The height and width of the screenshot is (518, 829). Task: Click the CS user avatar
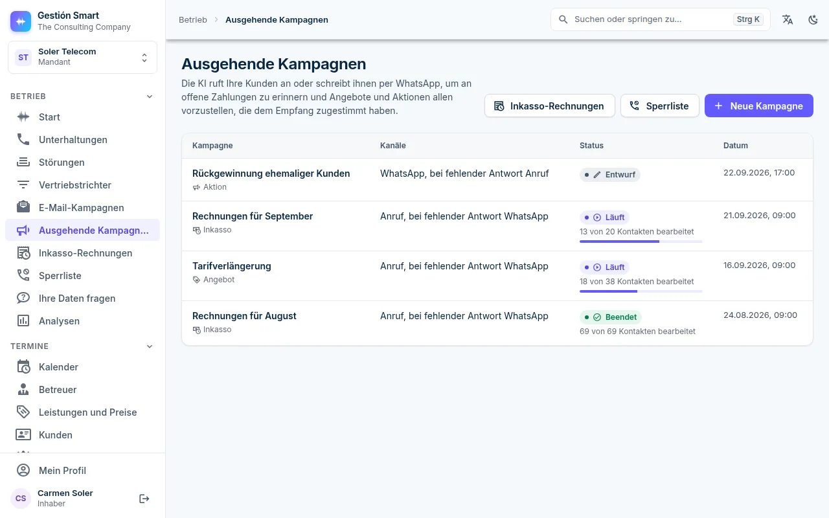pos(21,499)
